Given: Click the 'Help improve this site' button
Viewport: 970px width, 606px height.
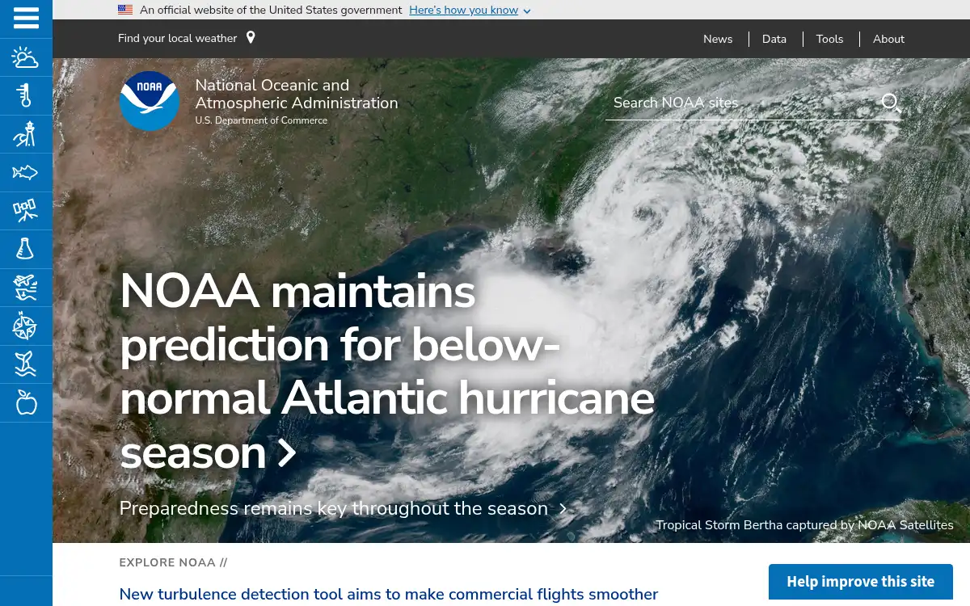Looking at the screenshot, I should pyautogui.click(x=861, y=582).
